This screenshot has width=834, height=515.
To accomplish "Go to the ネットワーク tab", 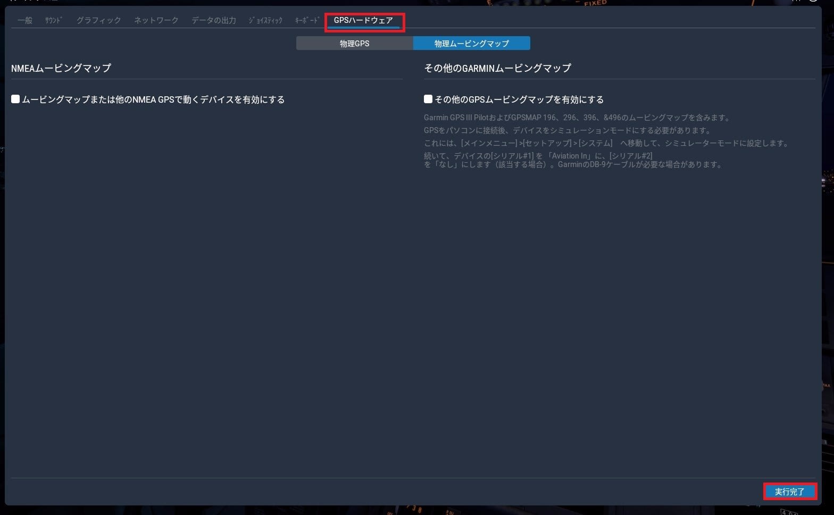I will click(x=156, y=20).
